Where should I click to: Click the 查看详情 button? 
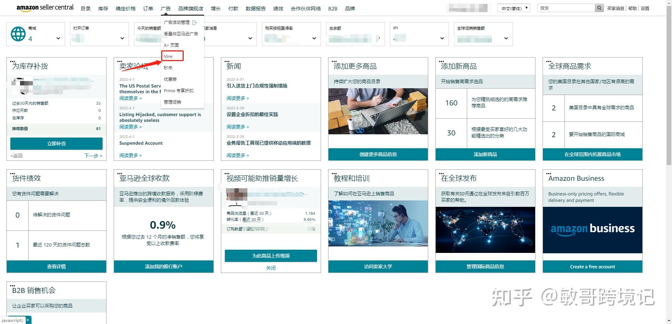[x=56, y=266]
